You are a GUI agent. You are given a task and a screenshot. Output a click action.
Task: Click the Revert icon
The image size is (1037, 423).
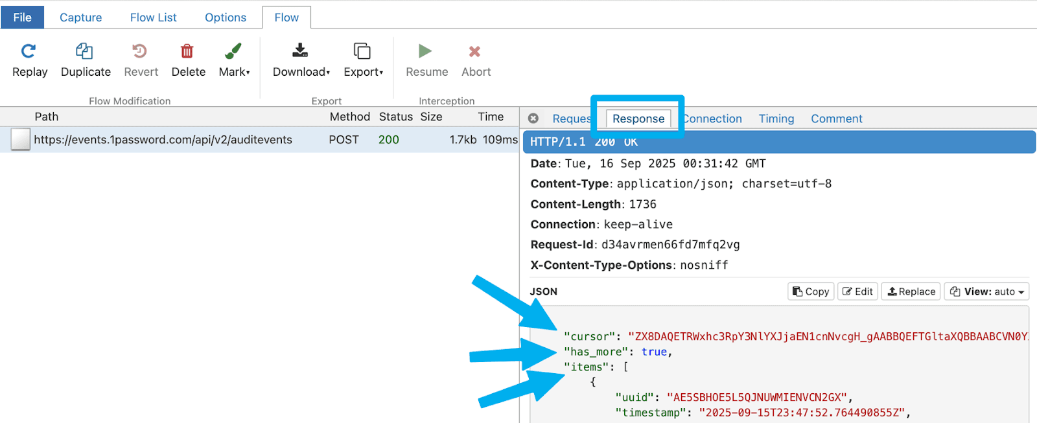[140, 51]
